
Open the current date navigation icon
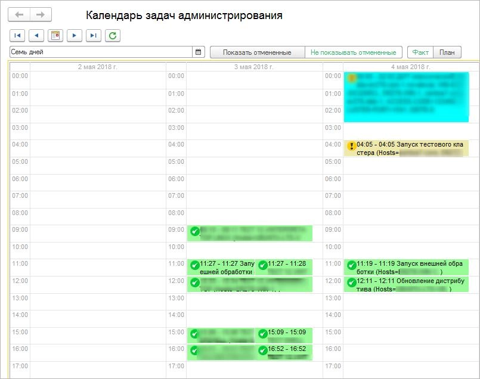[x=54, y=36]
